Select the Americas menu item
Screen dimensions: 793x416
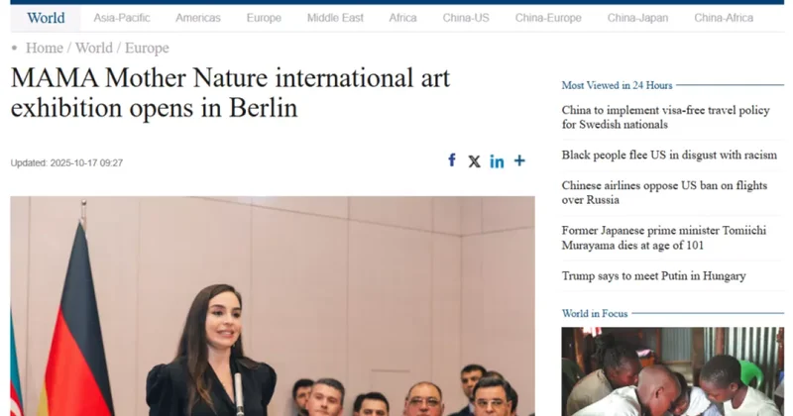point(198,18)
